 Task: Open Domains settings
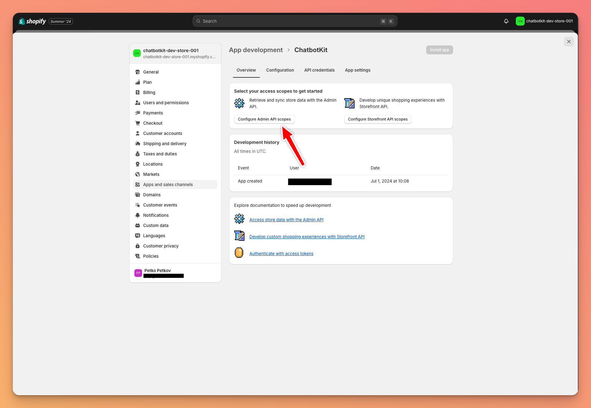pyautogui.click(x=175, y=195)
